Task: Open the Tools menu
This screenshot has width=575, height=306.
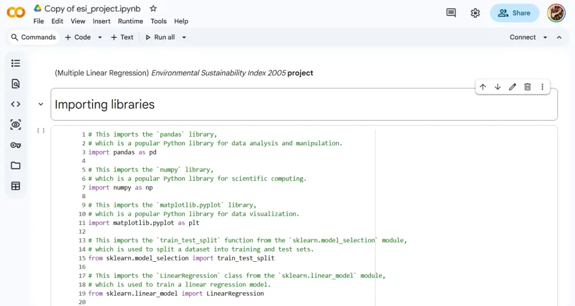Action: click(159, 21)
